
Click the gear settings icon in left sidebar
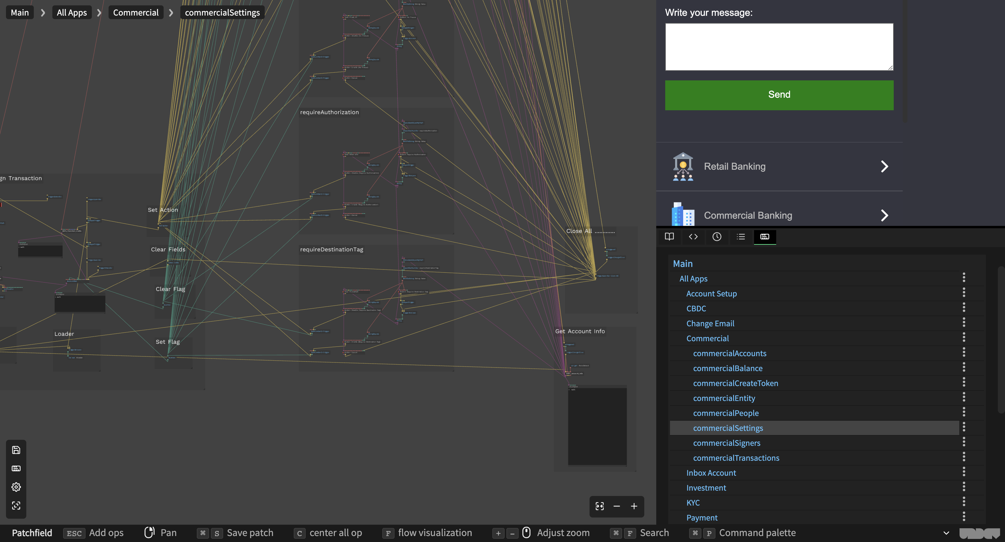(16, 487)
